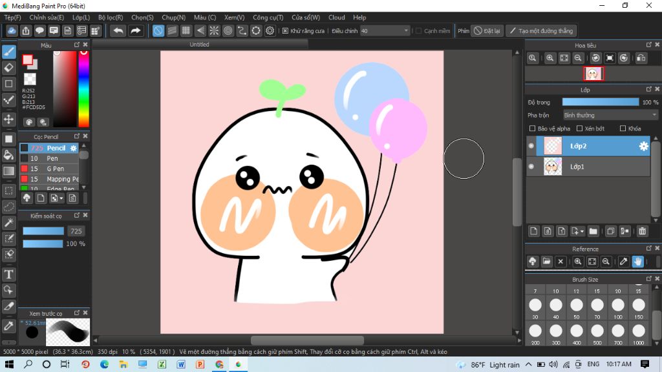Click the Undo arrow in toolbar
662x372 pixels.
pyautogui.click(x=118, y=31)
